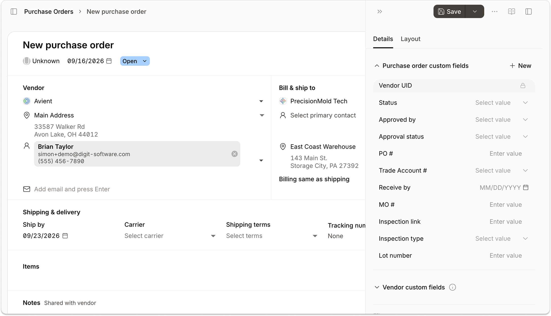
Task: Expand the vendor contact dropdown arrow
Action: pos(261,161)
